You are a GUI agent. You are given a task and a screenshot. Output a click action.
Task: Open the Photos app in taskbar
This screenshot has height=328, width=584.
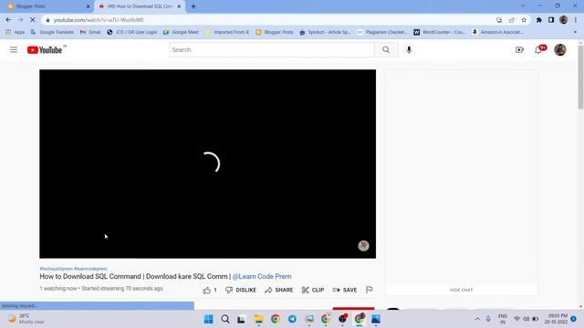[376, 319]
